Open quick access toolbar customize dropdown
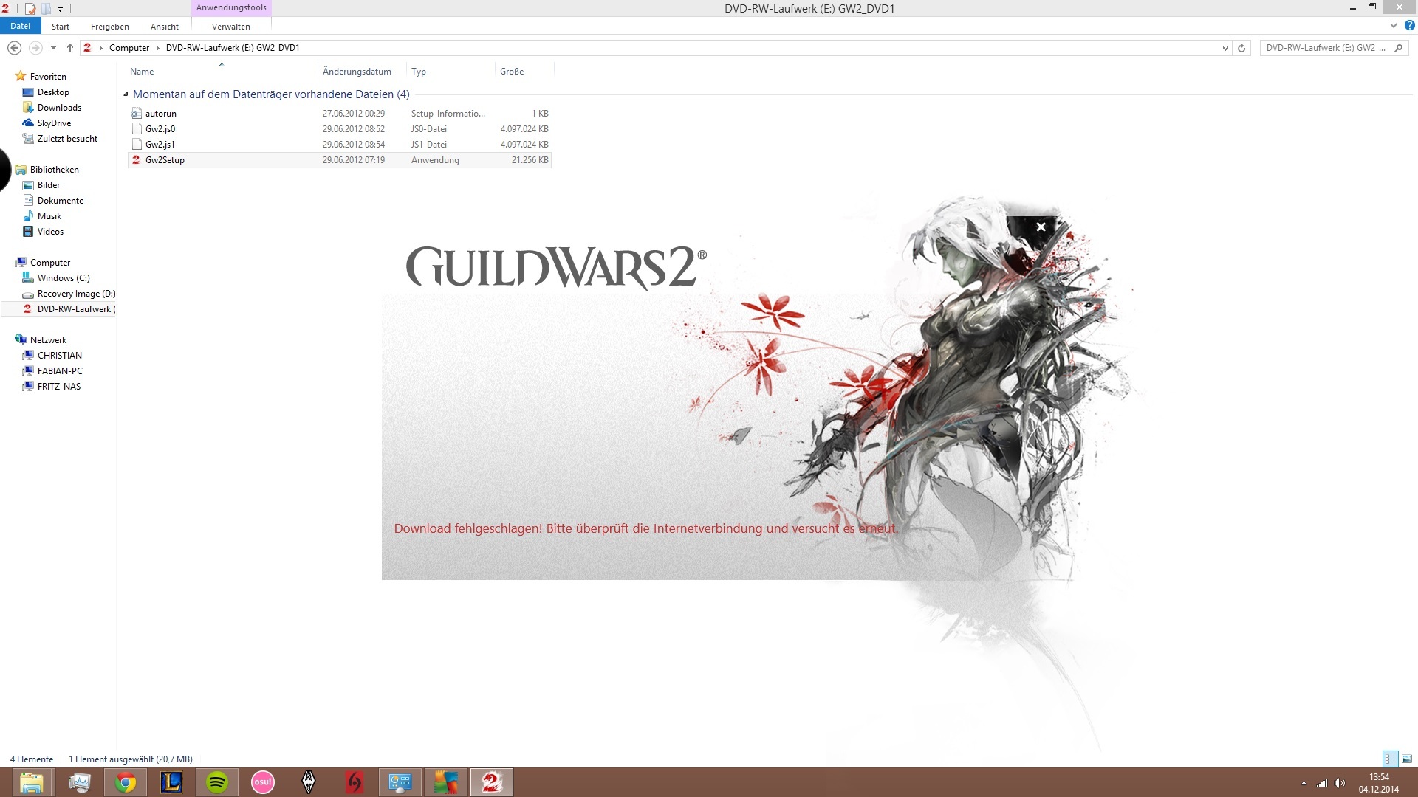 61,9
